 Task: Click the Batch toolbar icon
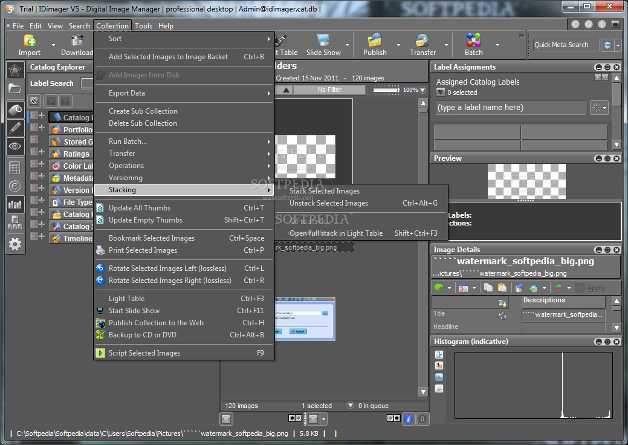(x=474, y=41)
